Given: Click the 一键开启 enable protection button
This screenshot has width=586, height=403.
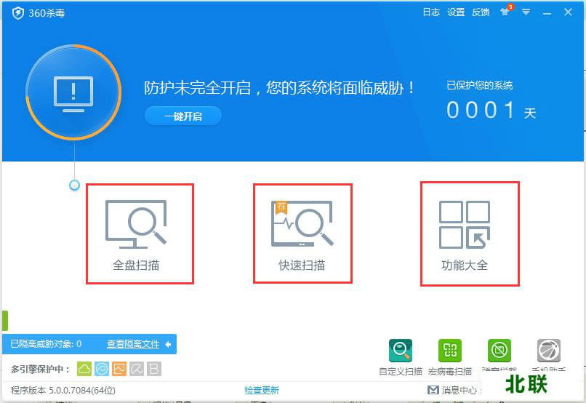Looking at the screenshot, I should 183,116.
